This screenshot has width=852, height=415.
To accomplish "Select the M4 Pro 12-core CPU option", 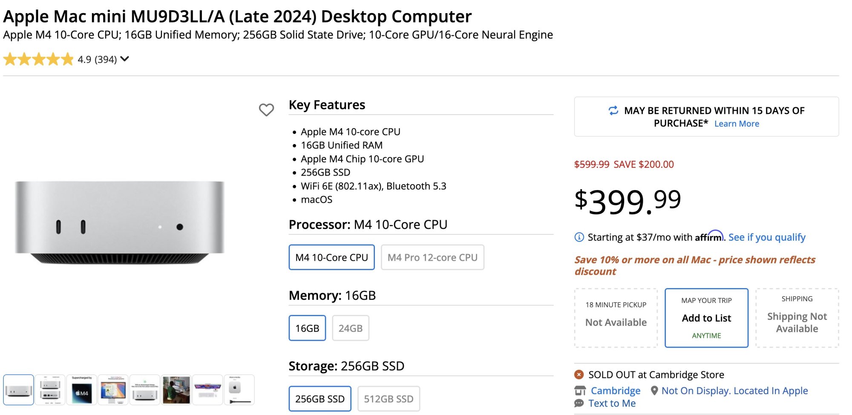I will (x=432, y=257).
